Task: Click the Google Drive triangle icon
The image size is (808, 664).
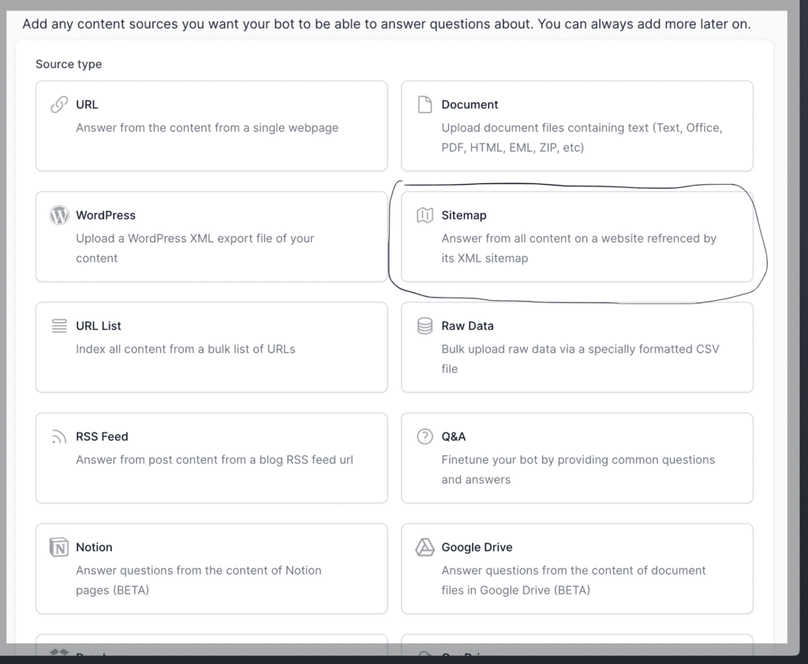Action: (425, 547)
